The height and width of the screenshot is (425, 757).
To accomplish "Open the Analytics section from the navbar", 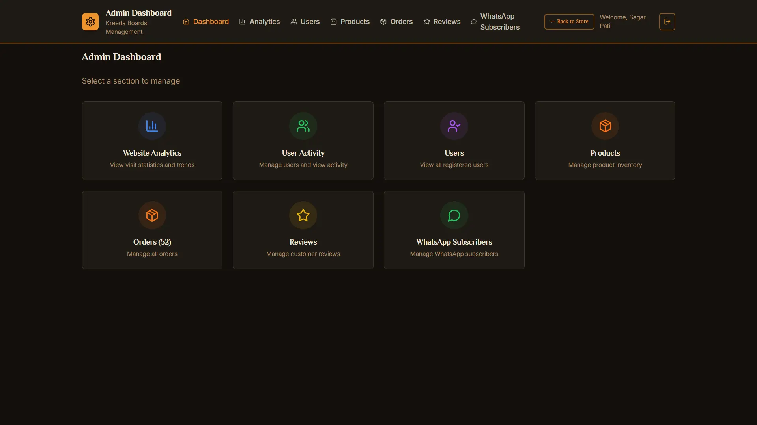I will [264, 22].
